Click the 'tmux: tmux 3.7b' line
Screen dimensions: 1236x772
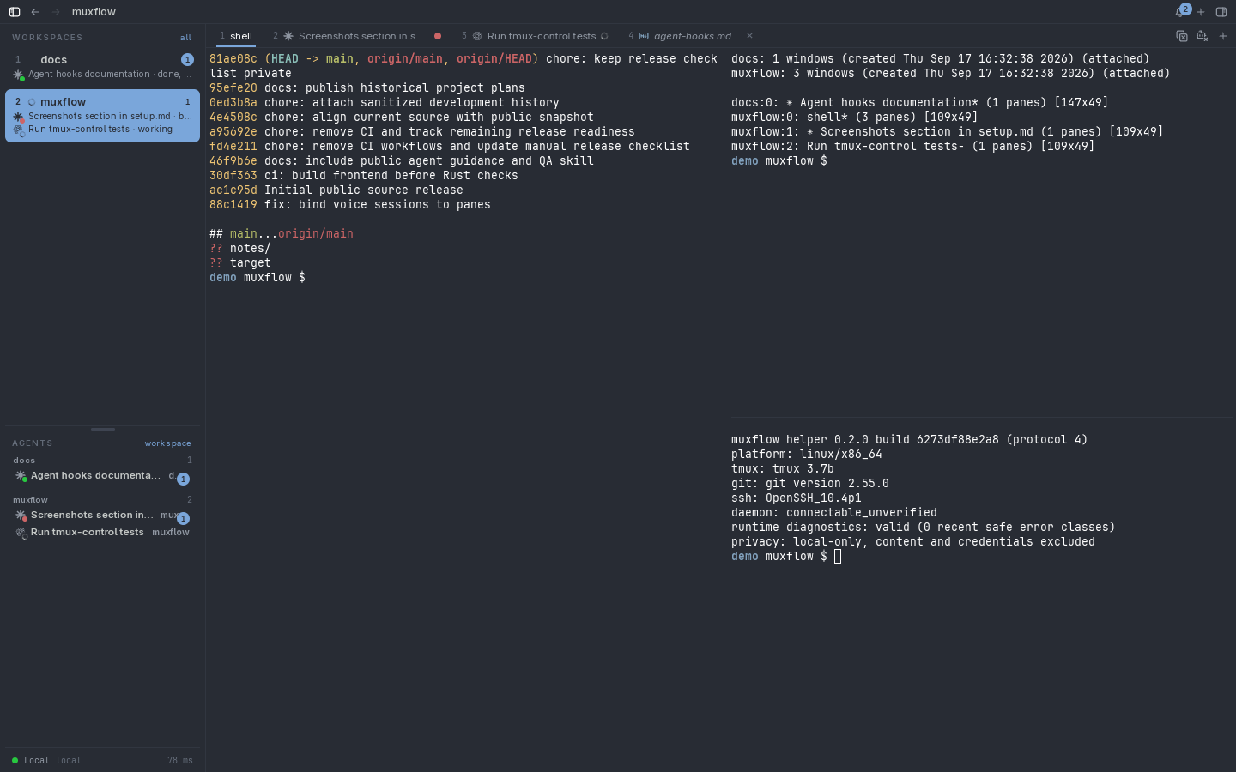coord(783,469)
